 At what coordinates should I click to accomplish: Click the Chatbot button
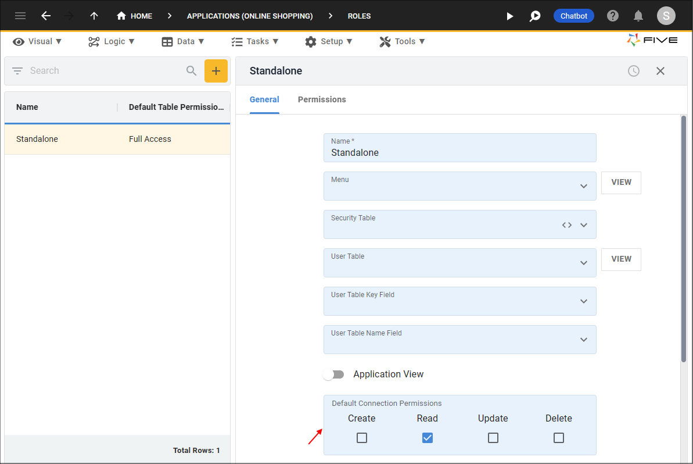click(574, 16)
